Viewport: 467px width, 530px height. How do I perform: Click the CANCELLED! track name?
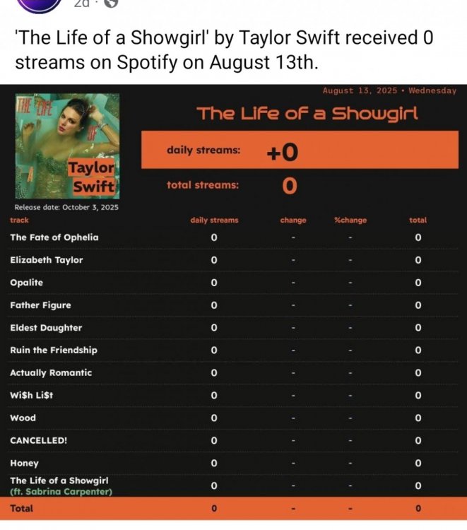(x=39, y=440)
